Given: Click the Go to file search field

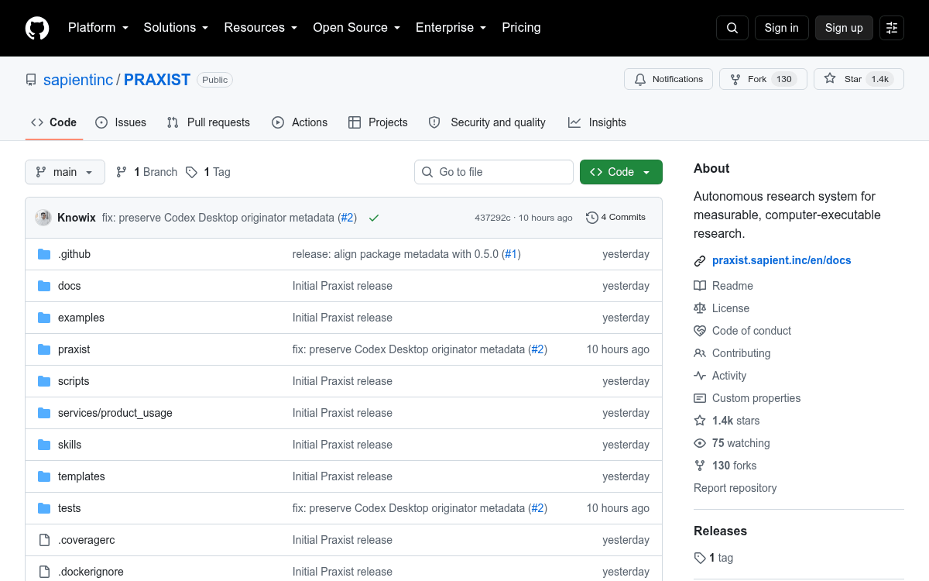Looking at the screenshot, I should point(494,172).
